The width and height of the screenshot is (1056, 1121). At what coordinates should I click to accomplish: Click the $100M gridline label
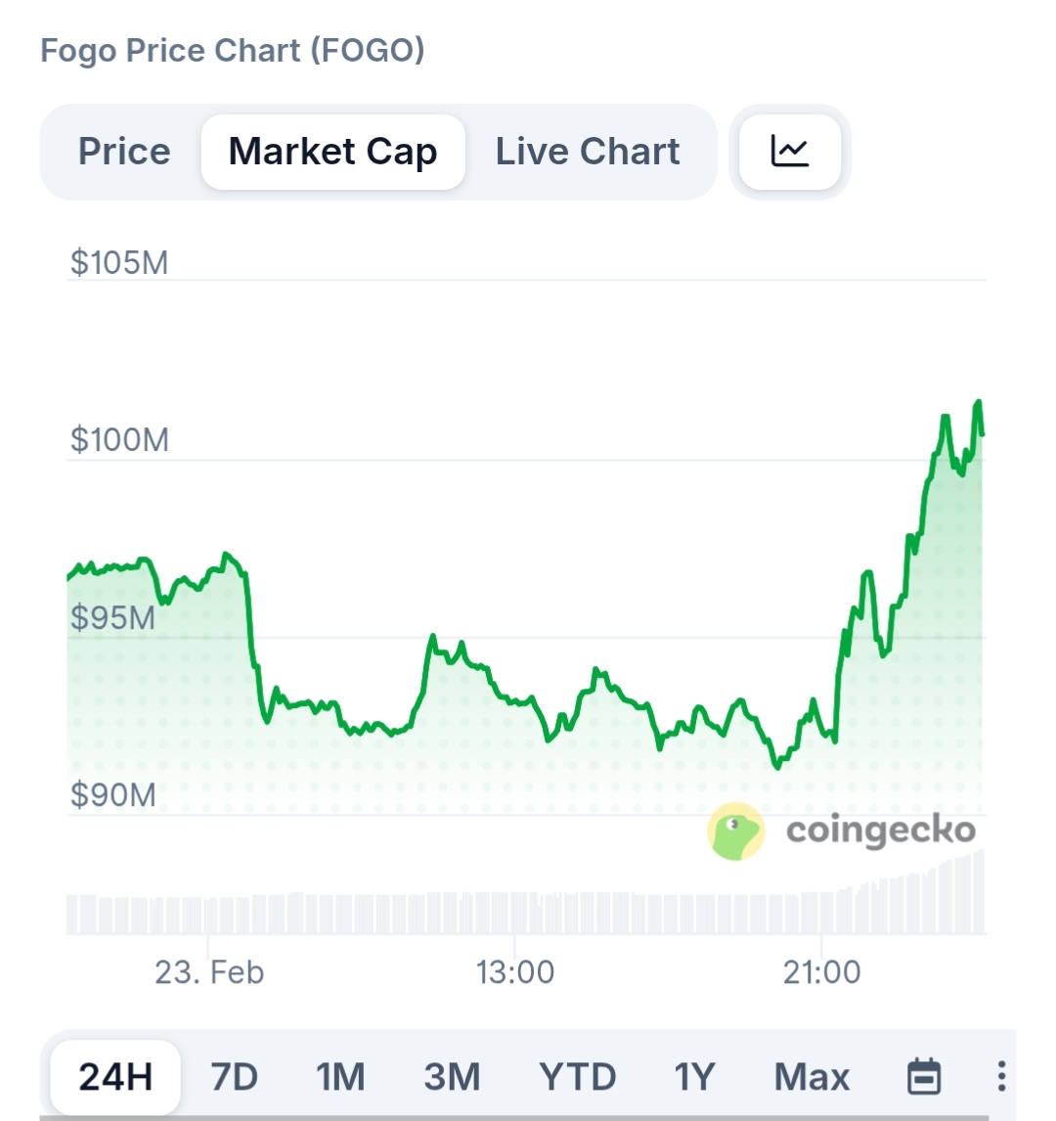coord(119,440)
